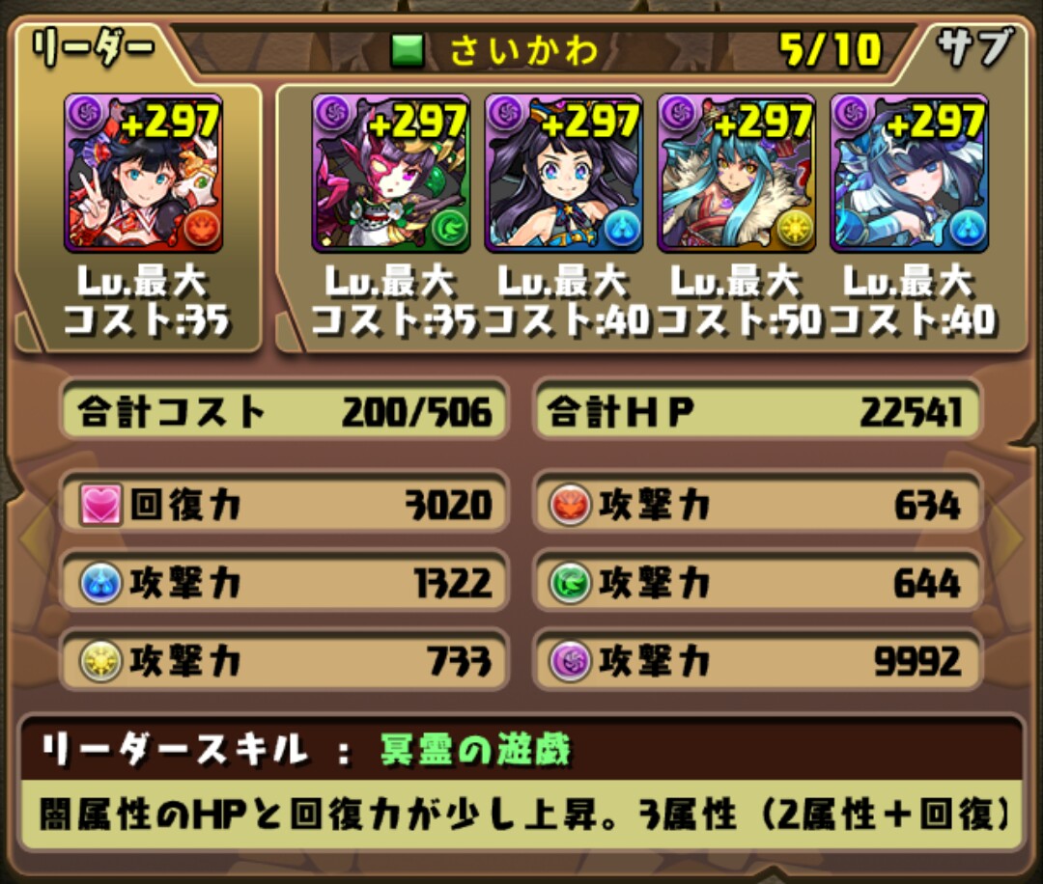Click the wood attribute attack icon
Image resolution: width=1043 pixels, height=884 pixels.
570,583
